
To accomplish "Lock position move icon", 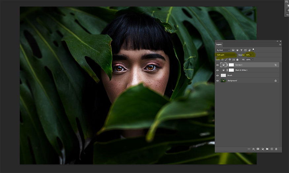I will point(230,59).
